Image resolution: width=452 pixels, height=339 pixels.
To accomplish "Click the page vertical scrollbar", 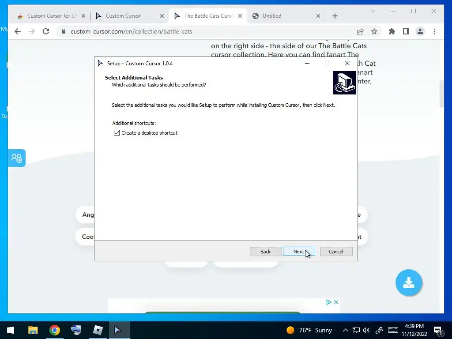I will pyautogui.click(x=441, y=94).
